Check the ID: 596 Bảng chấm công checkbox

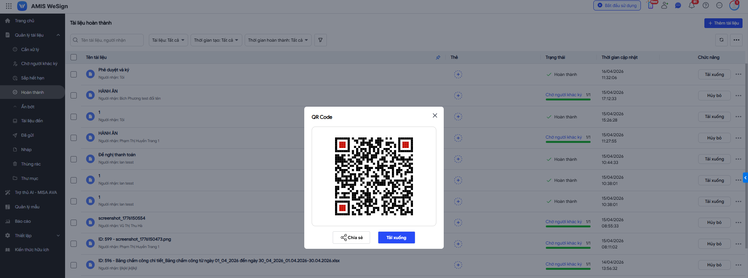[x=74, y=265]
